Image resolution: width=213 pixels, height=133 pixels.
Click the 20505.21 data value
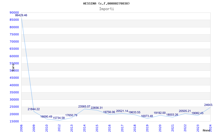185,111
